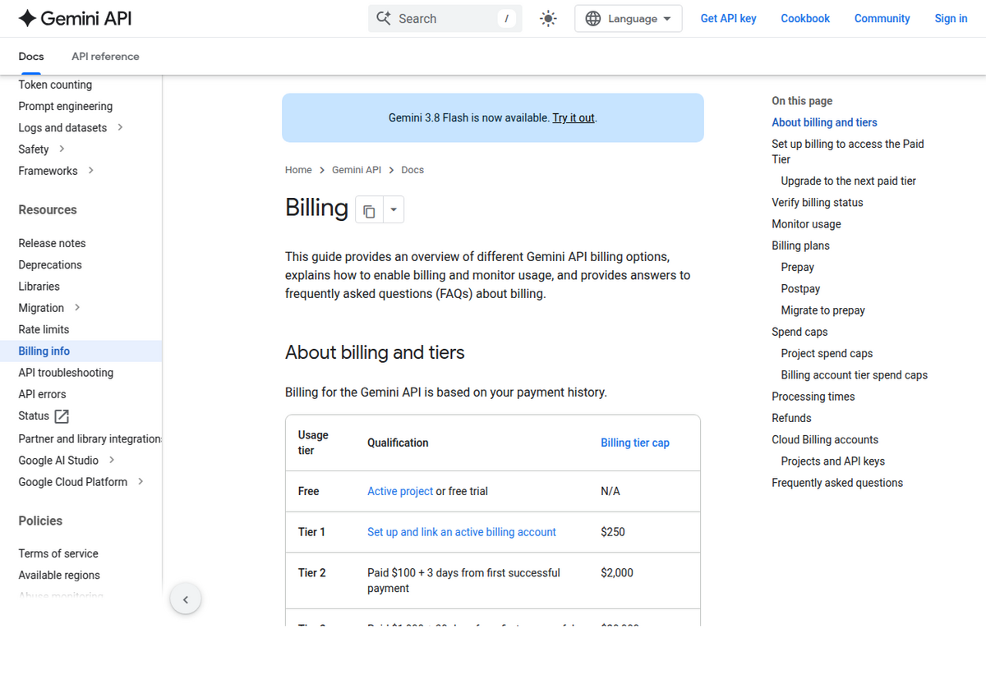Jump to Cloud Billing accounts

pos(825,439)
